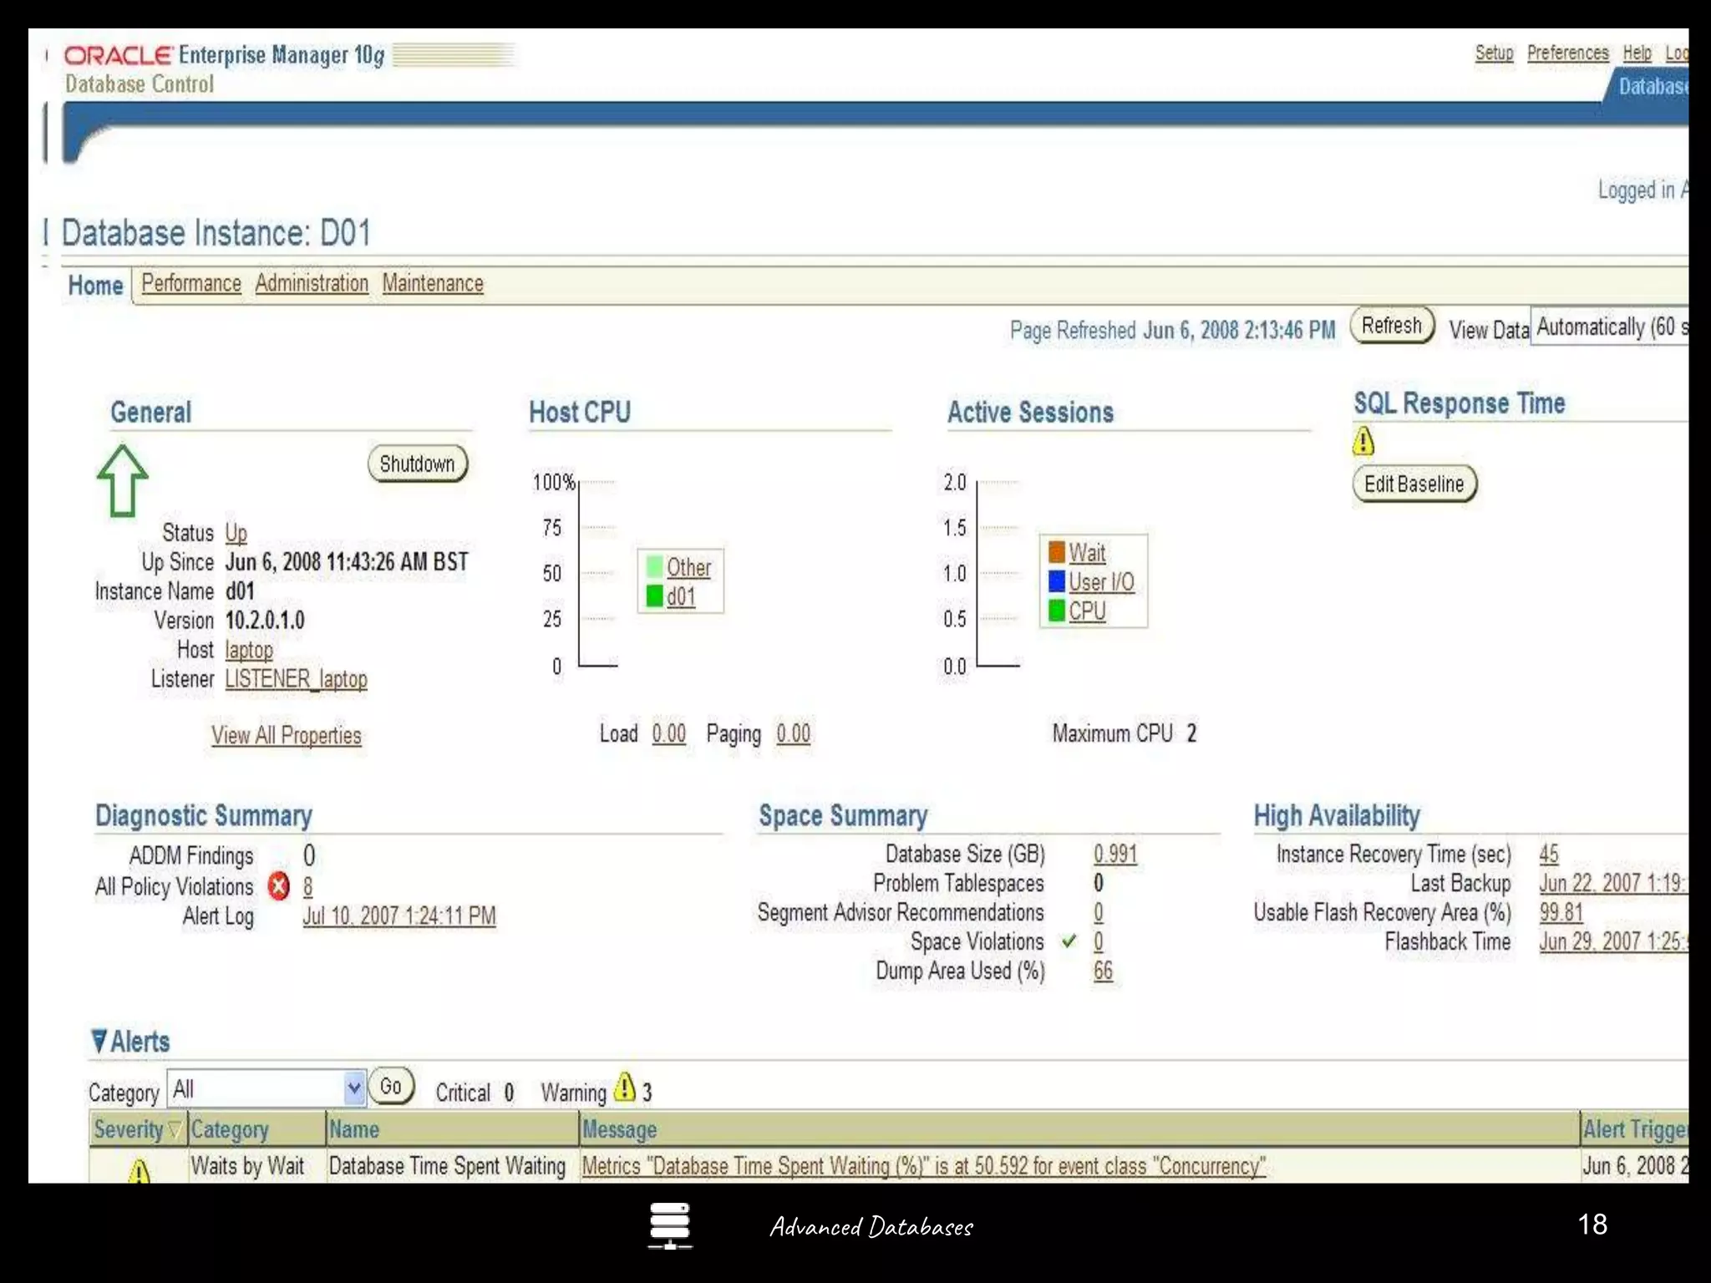
Task: Click the green d01 color swatch
Action: click(x=654, y=596)
